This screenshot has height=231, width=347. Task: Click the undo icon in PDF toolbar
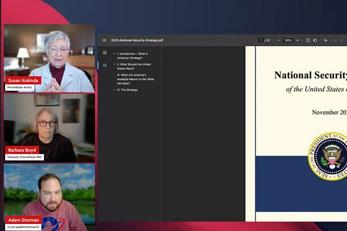click(335, 40)
